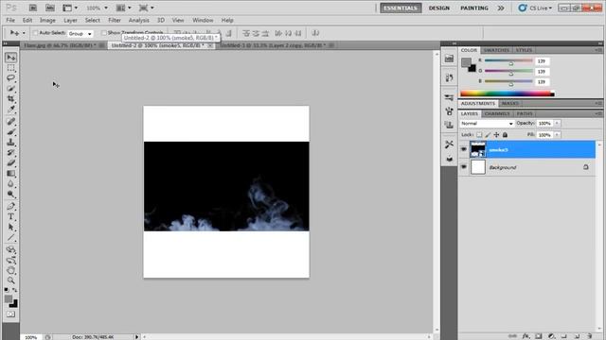Hide the smoke5 layer with eye icon
This screenshot has width=606, height=340.
point(464,149)
